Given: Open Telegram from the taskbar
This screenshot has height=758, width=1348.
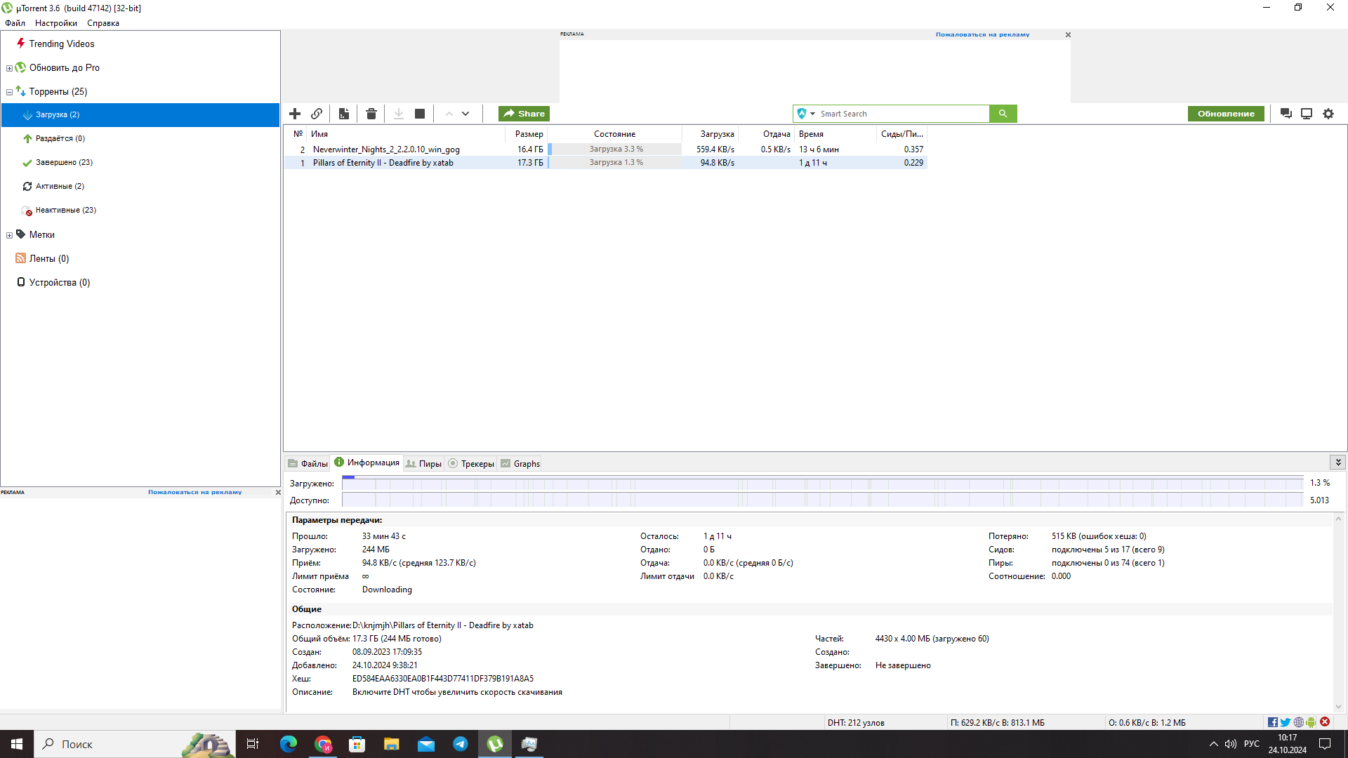Looking at the screenshot, I should 461,744.
